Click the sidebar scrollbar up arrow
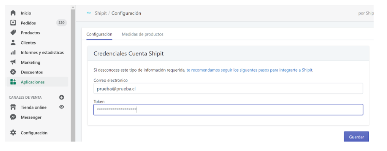The height and width of the screenshot is (151, 387). point(73,7)
